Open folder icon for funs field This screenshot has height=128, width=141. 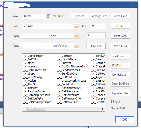[x=77, y=46]
